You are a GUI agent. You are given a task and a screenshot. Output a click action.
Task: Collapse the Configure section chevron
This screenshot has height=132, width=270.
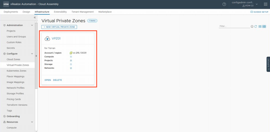point(32,54)
